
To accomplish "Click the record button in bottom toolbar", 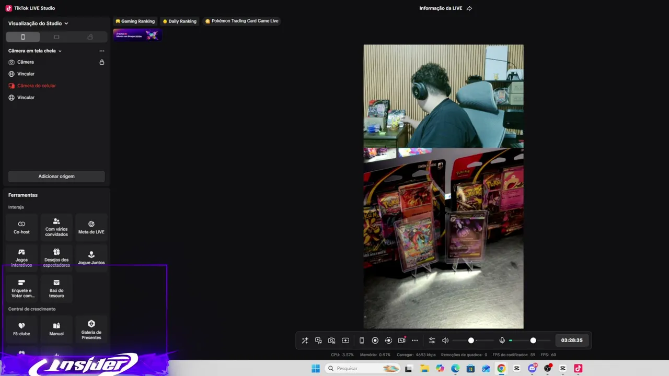I will pos(375,340).
